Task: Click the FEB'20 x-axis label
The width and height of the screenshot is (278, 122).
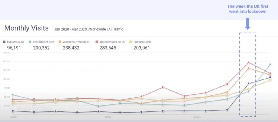Action: point(108,117)
